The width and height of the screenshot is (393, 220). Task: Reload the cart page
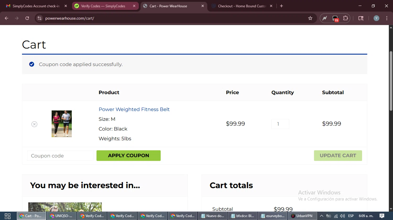[27, 18]
